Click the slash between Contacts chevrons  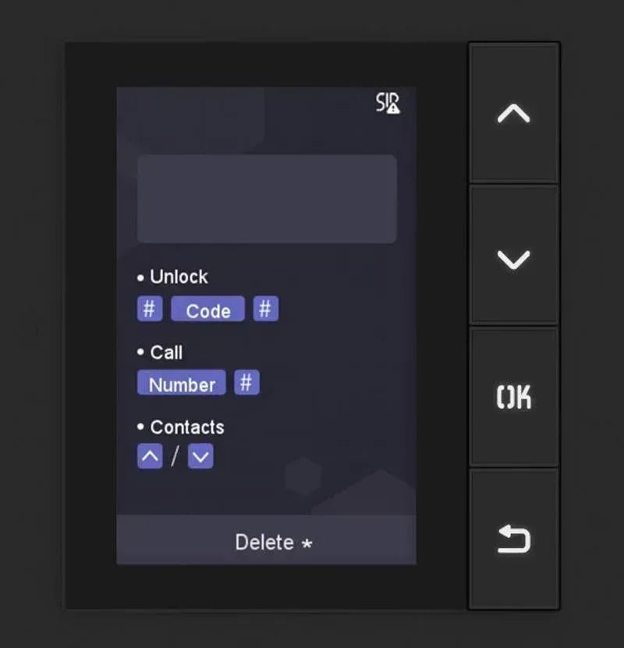coord(175,456)
